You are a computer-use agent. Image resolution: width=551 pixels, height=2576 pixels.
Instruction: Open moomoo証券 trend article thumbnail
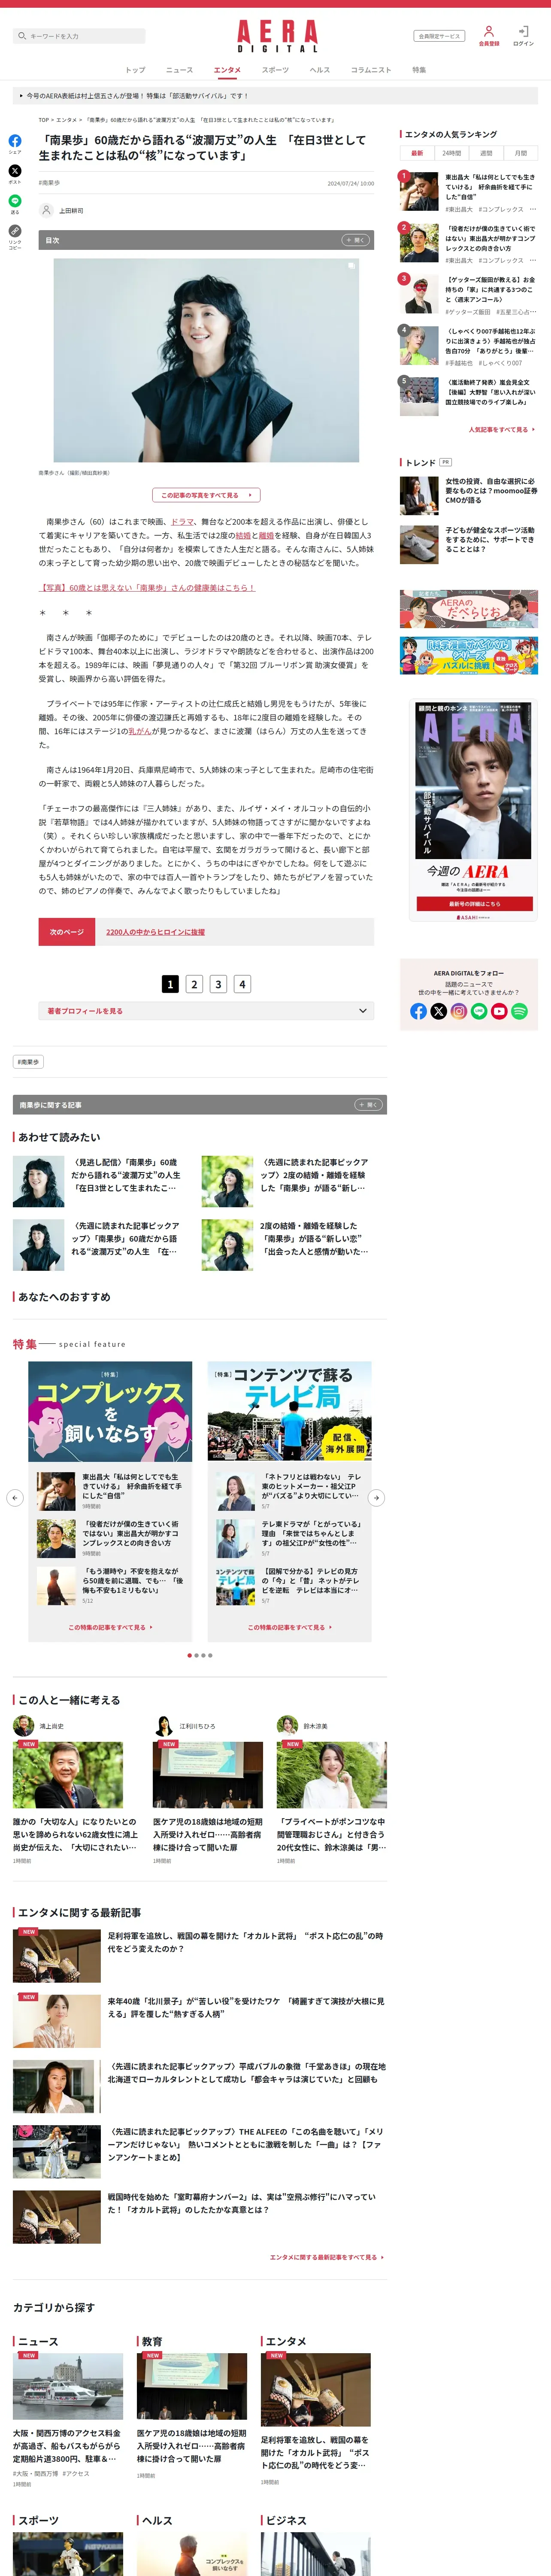419,495
